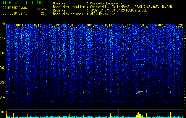The image size is (186, 118).
Task: Click the Receiving Location value text
Action: click(x=132, y=7)
